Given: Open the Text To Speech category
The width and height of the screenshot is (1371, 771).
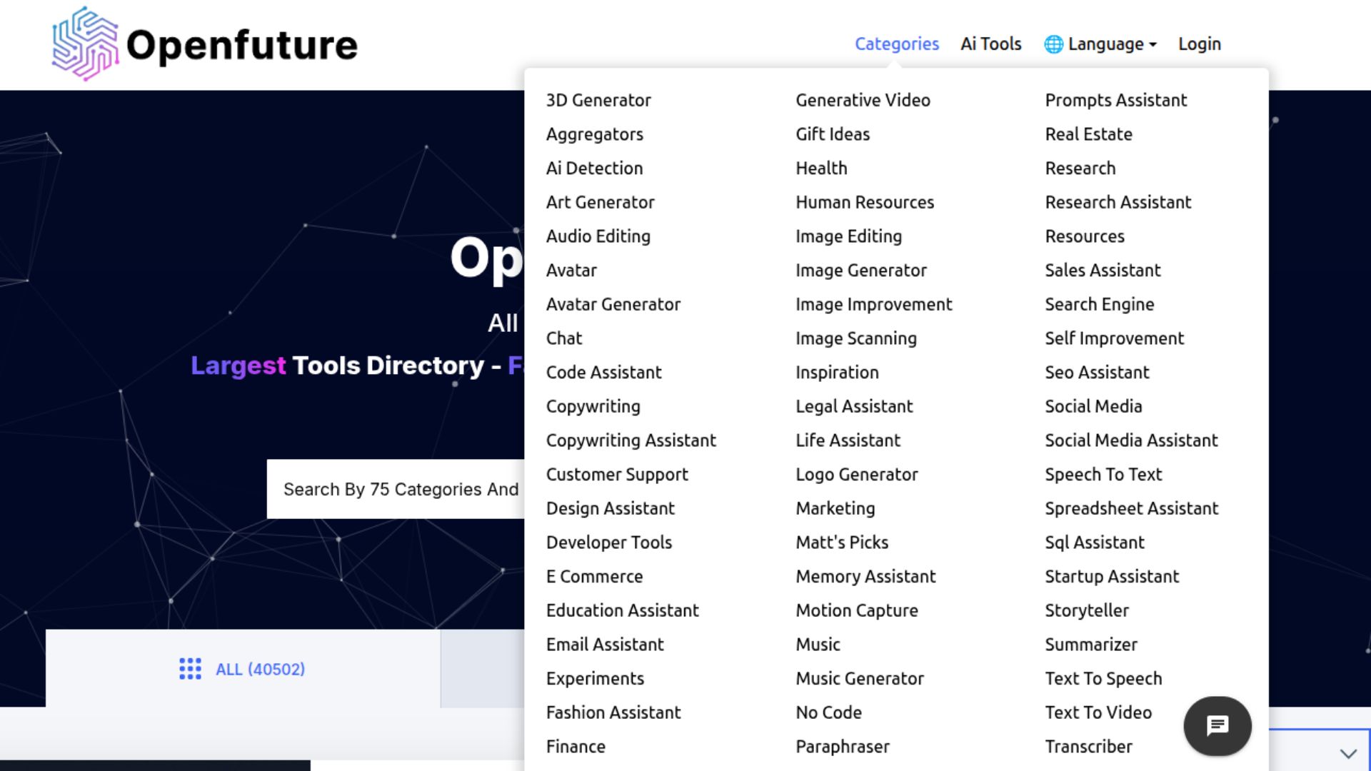Looking at the screenshot, I should click(x=1103, y=678).
